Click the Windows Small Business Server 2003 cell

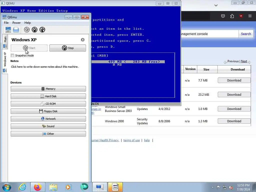coord(118,109)
